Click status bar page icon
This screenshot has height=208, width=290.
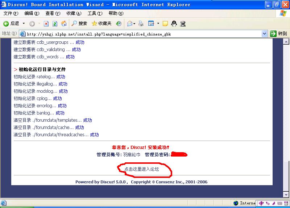click(x=4, y=203)
